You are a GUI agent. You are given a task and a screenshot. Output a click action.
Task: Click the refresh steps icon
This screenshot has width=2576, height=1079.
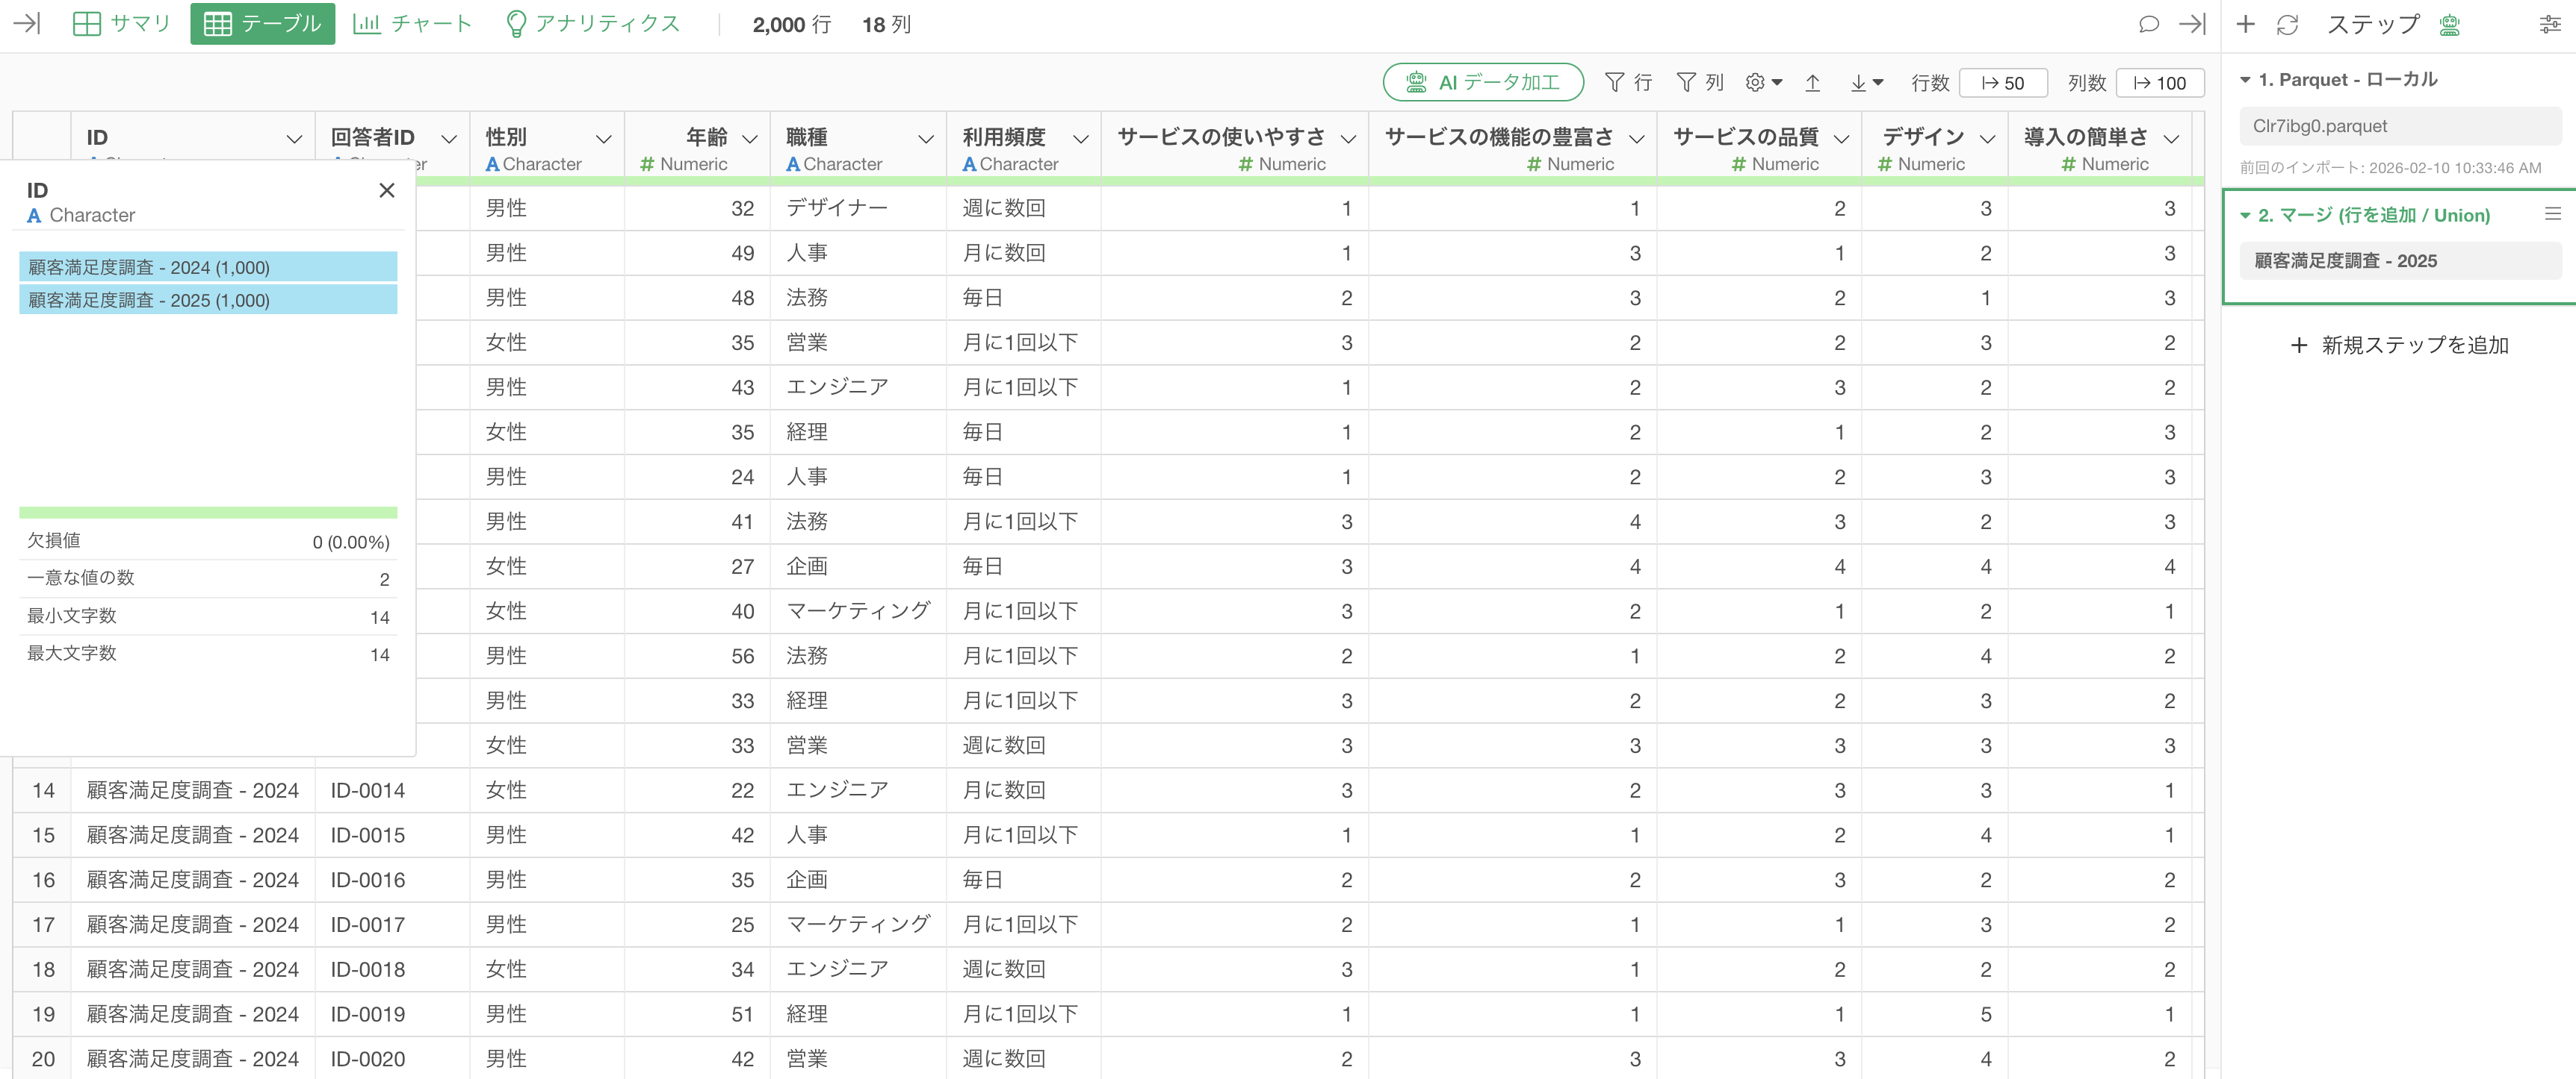pyautogui.click(x=2287, y=24)
